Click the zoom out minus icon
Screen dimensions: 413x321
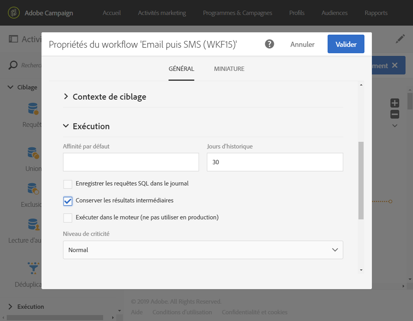click(x=394, y=114)
